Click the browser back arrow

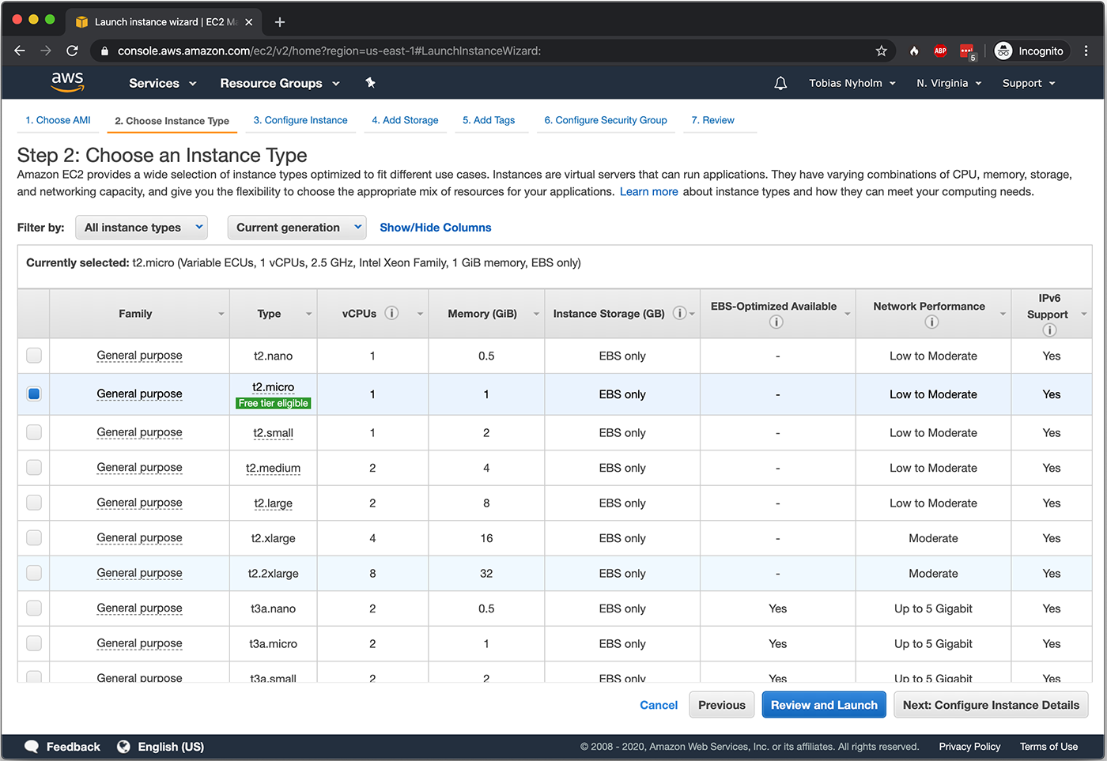point(20,51)
